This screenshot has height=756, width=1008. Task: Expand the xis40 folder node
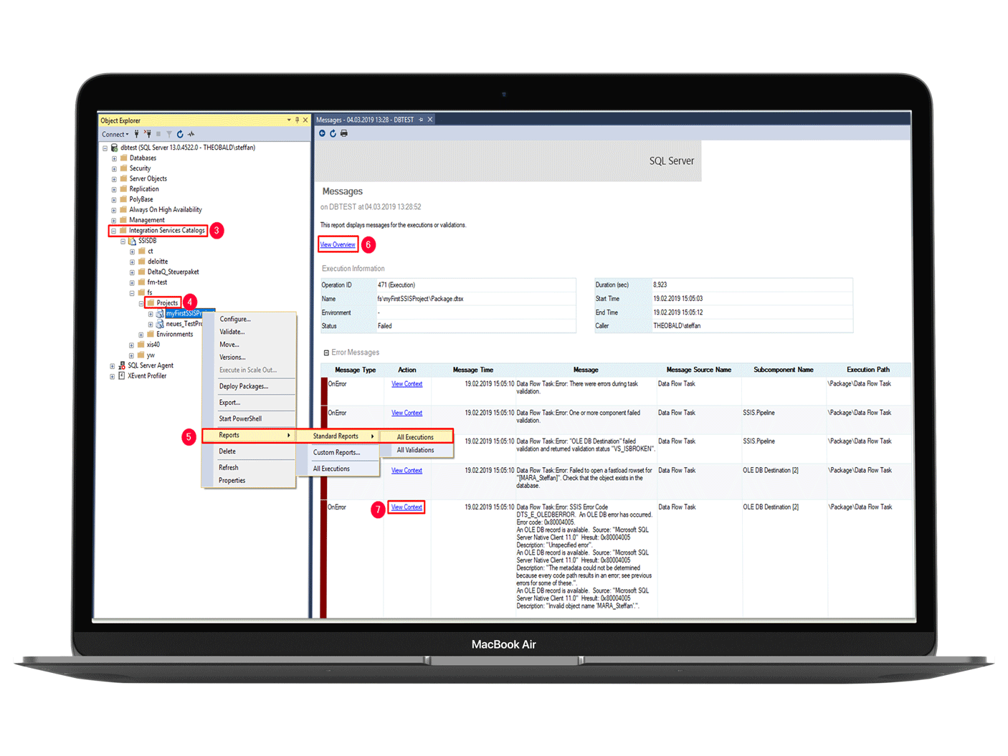[132, 345]
